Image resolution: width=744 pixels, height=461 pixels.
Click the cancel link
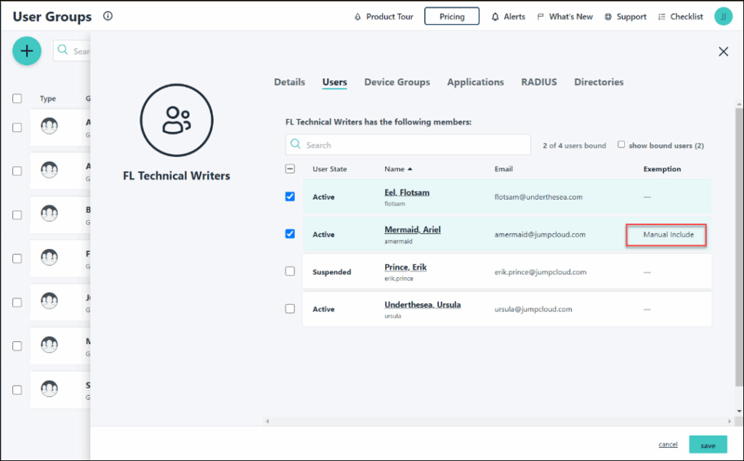coord(668,444)
